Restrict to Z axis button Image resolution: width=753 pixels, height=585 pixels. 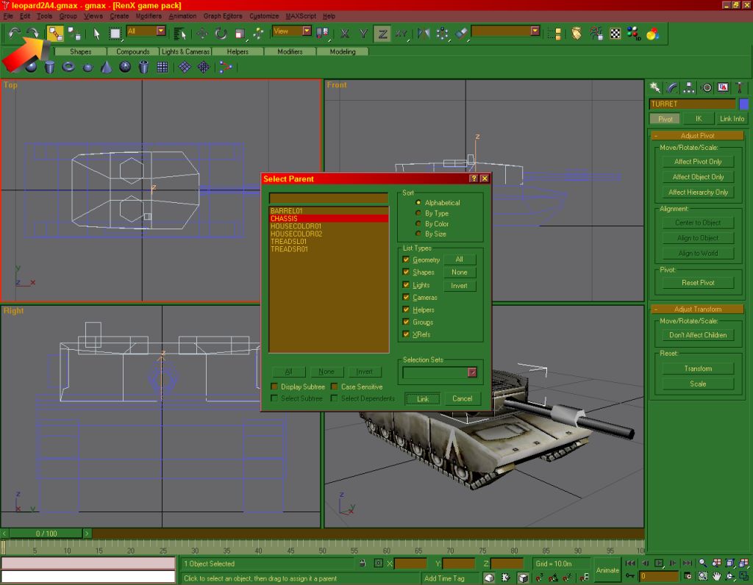click(382, 33)
